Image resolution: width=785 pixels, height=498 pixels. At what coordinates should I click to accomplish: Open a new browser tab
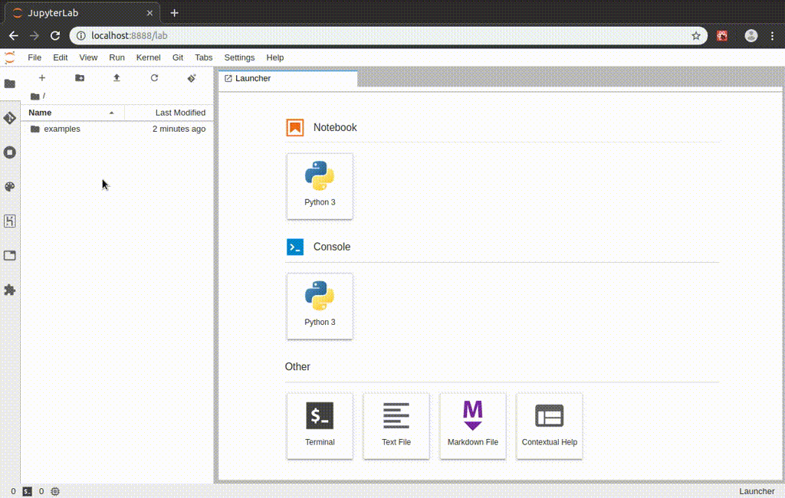(x=174, y=13)
